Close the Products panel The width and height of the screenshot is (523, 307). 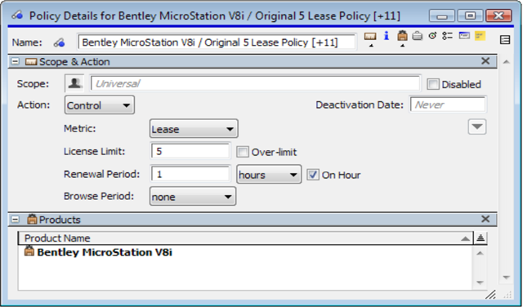485,219
